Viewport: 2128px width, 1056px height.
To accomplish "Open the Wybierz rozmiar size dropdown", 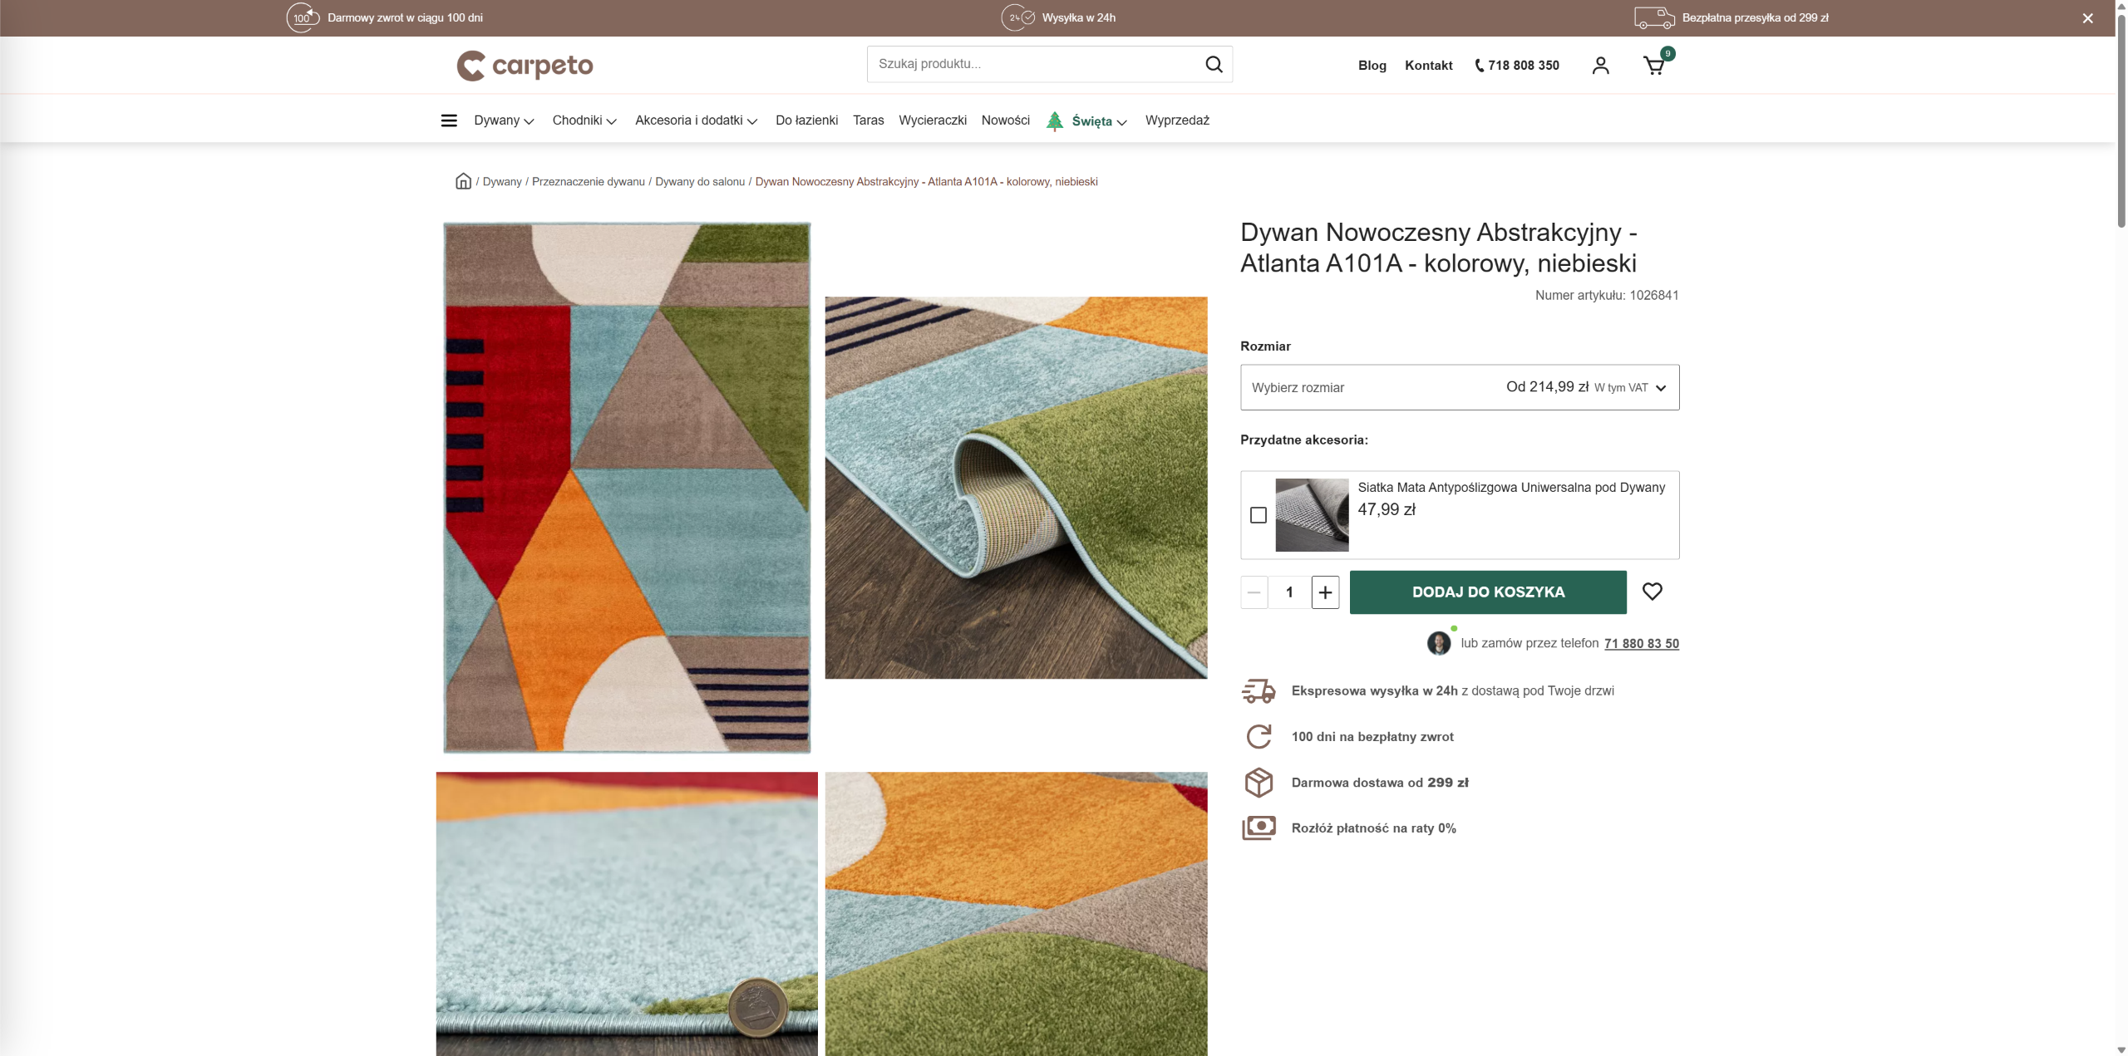I will [1459, 387].
